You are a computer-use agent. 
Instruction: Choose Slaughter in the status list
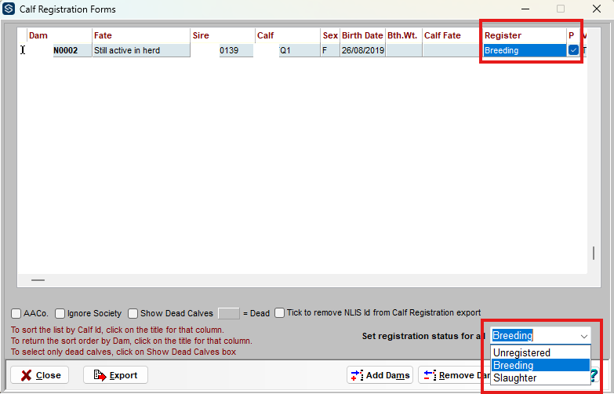point(514,378)
